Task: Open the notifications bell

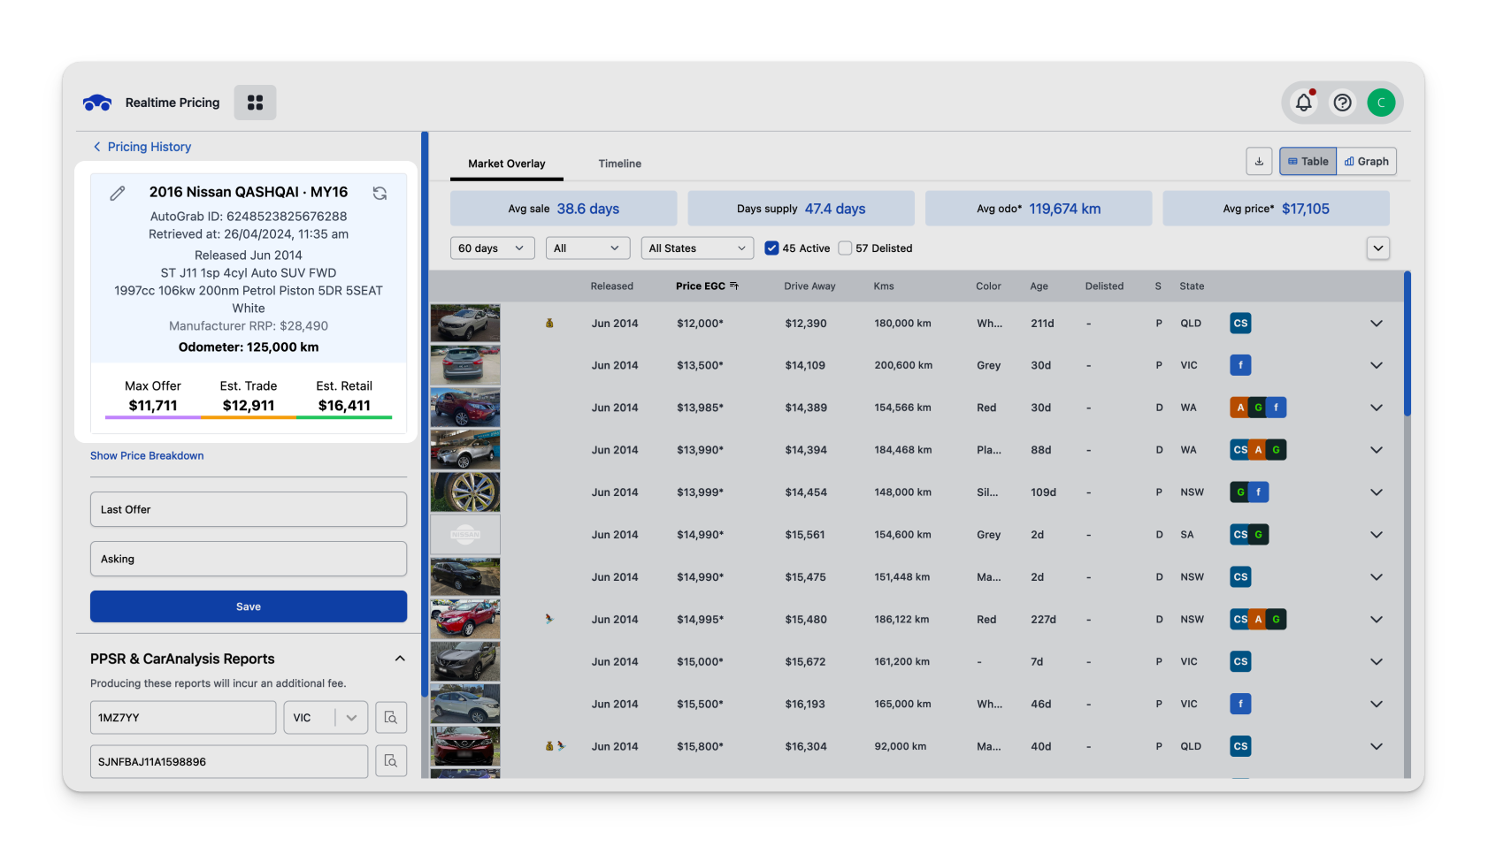Action: point(1303,103)
